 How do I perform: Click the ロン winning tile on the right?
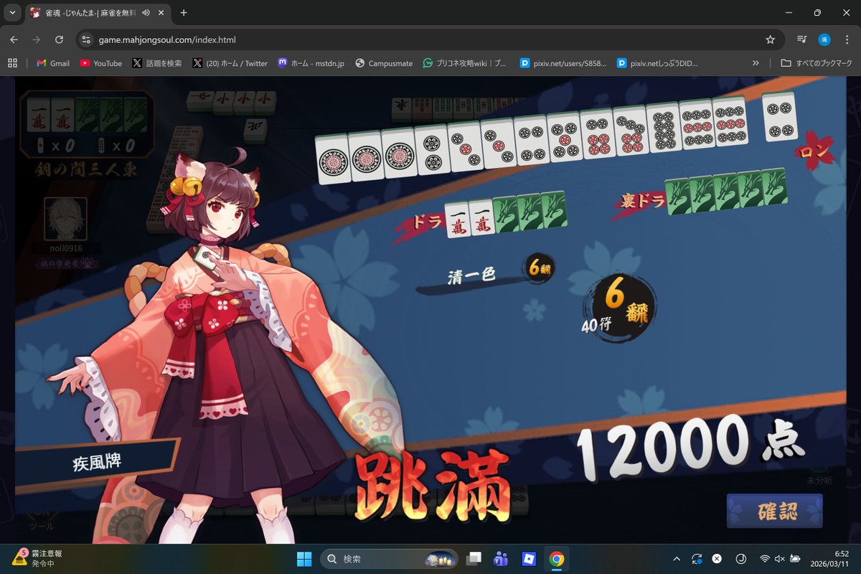780,116
